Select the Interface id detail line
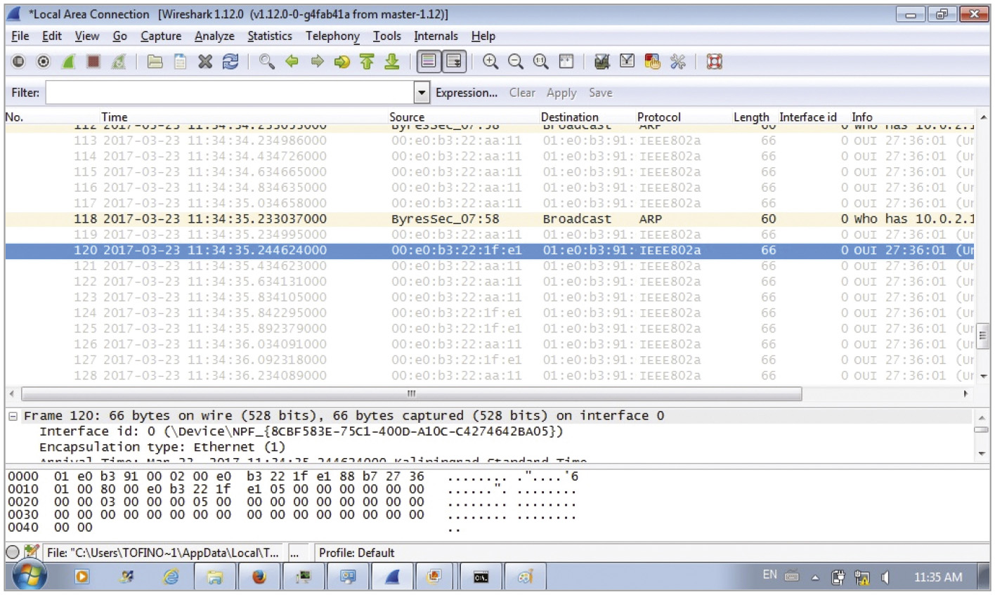The width and height of the screenshot is (995, 595). (x=301, y=431)
